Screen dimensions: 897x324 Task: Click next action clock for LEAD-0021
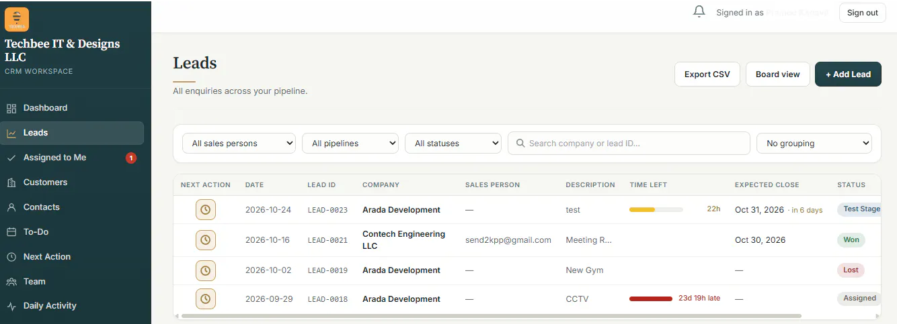(x=206, y=239)
